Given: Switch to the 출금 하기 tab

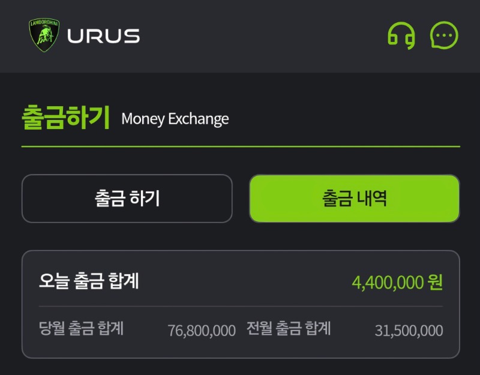Looking at the screenshot, I should [127, 199].
